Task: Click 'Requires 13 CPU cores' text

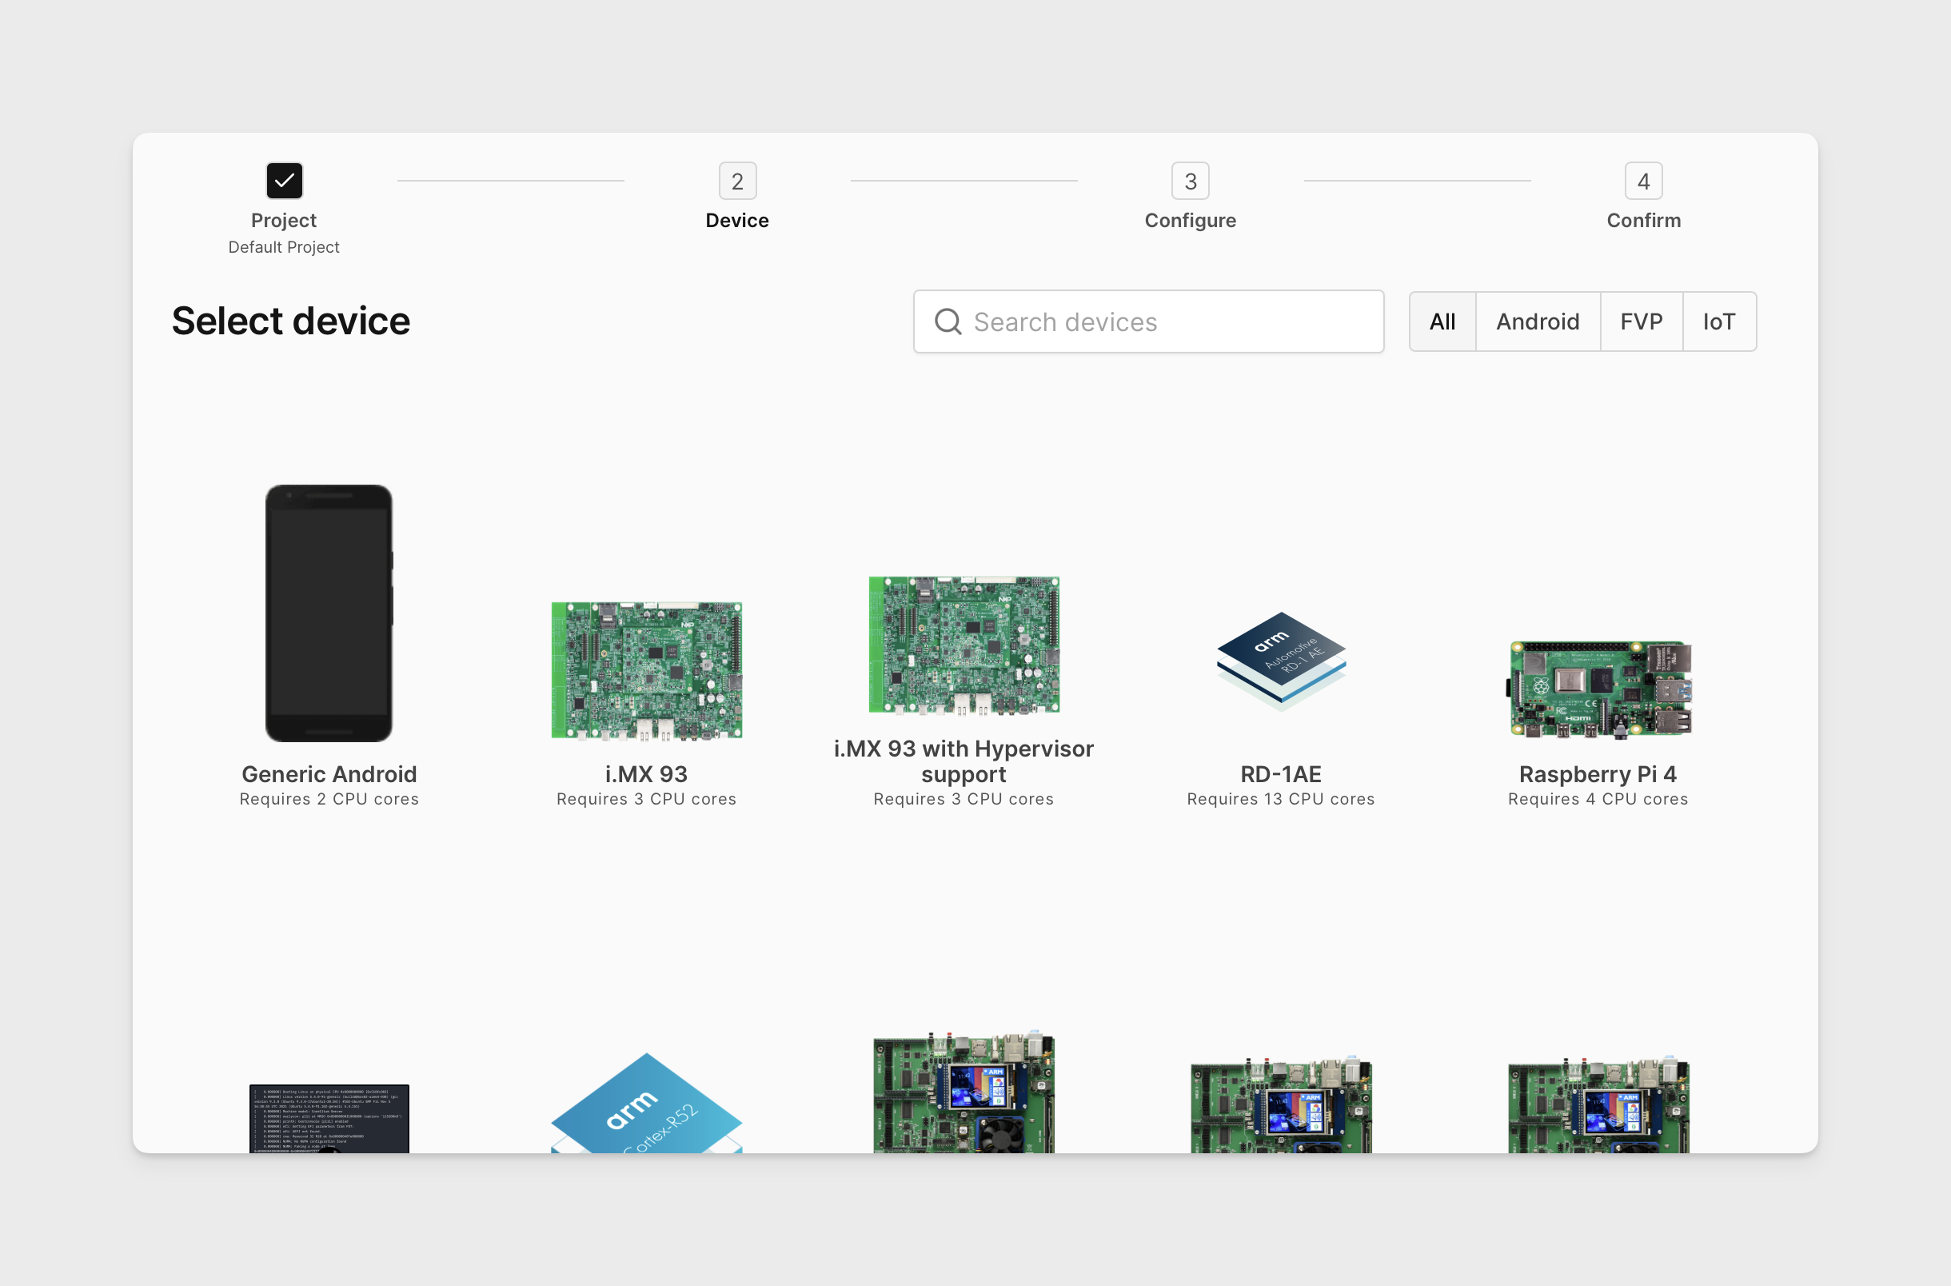Action: pos(1280,799)
